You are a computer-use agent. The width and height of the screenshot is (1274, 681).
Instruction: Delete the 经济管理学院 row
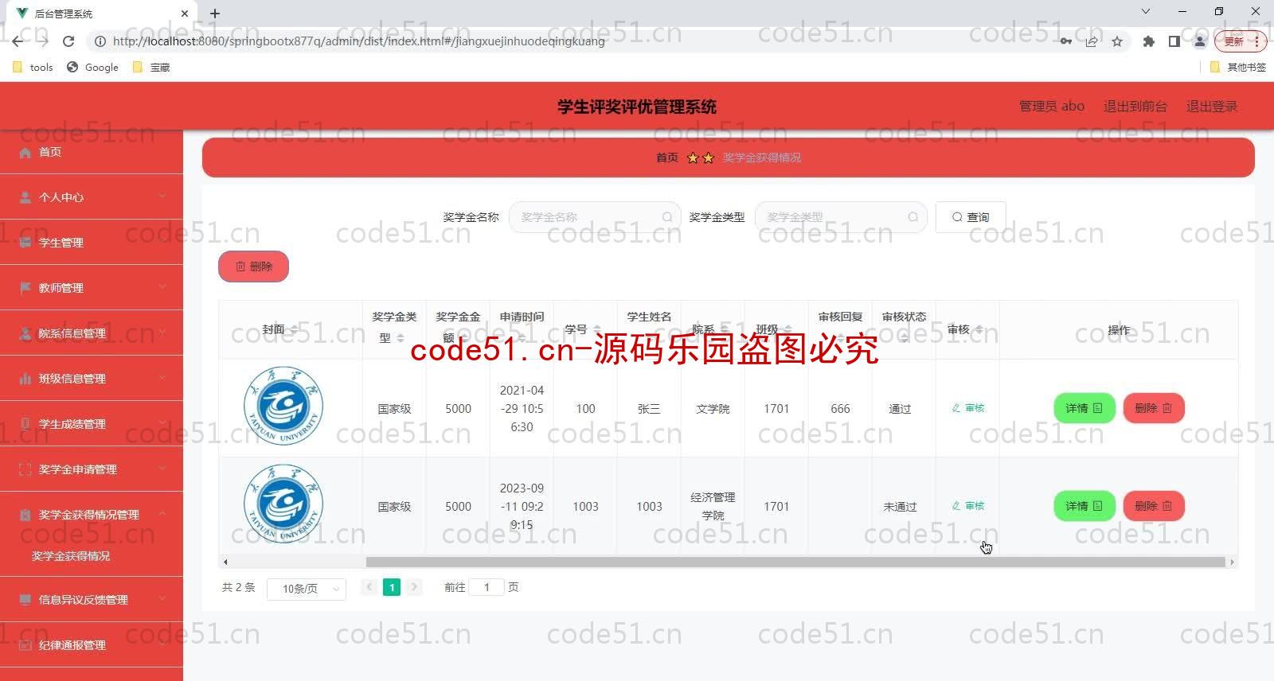[x=1154, y=506]
